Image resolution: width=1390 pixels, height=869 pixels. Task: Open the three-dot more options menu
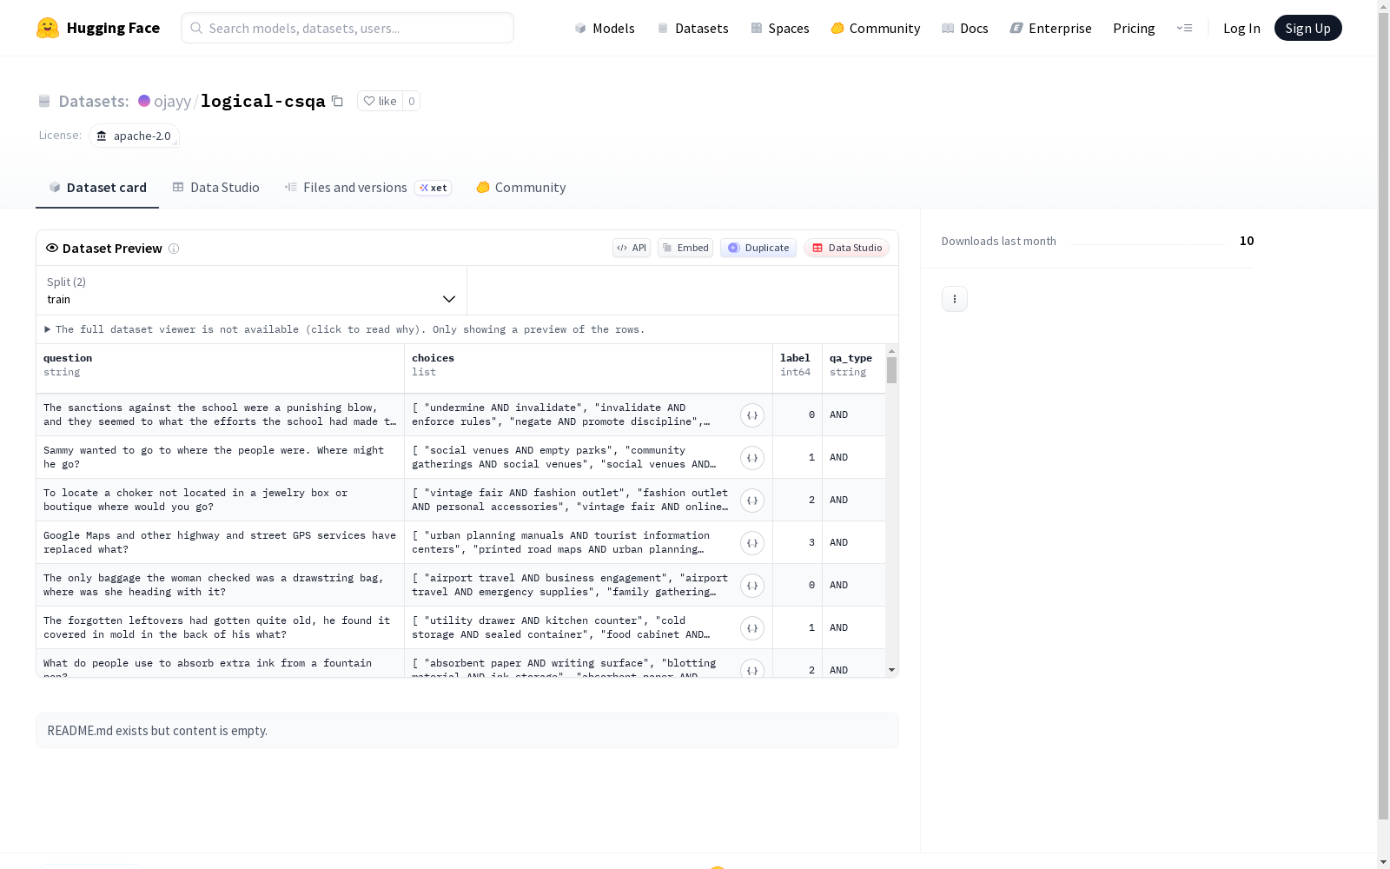[x=955, y=299]
